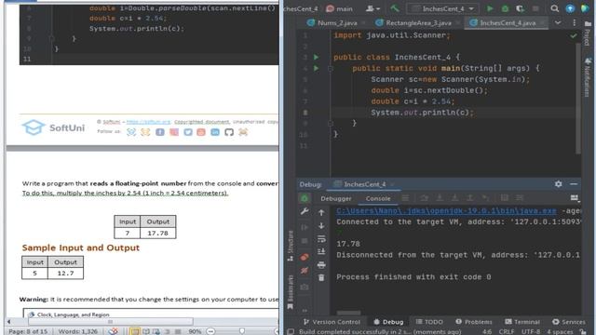Click the green inspection checkmark in editor
The height and width of the screenshot is (335, 596).
pos(574,35)
